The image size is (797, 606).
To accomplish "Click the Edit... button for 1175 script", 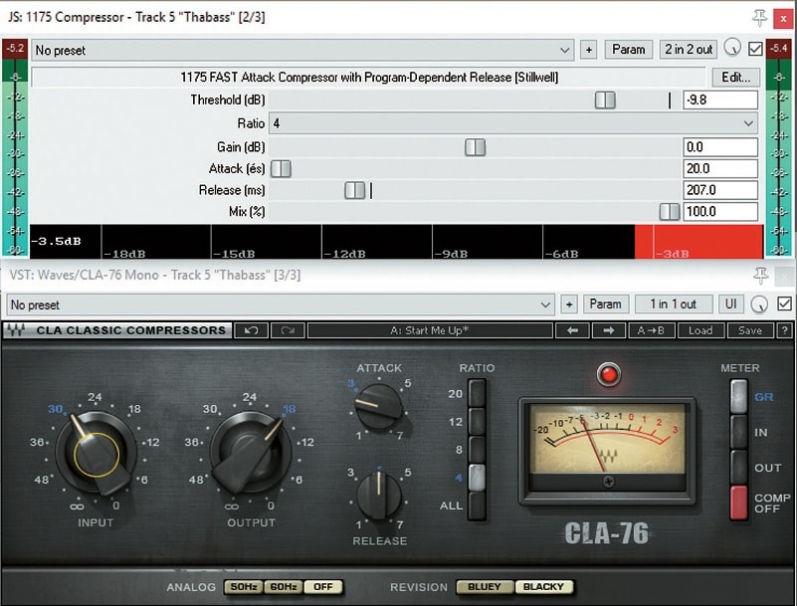I will (x=735, y=78).
